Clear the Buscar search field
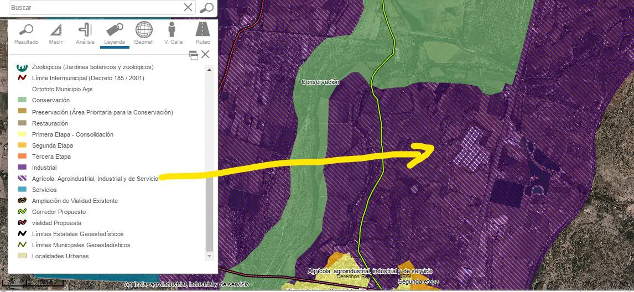This screenshot has width=634, height=292. (188, 7)
